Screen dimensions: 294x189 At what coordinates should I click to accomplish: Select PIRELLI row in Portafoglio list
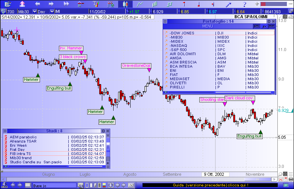pos(219,87)
